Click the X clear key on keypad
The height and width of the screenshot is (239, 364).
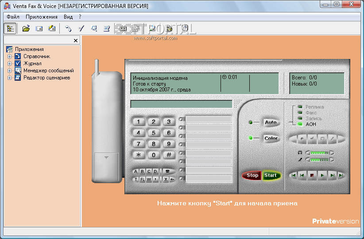(x=166, y=179)
